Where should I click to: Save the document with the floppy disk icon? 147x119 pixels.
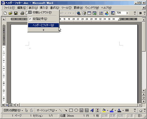(x=16, y=13)
